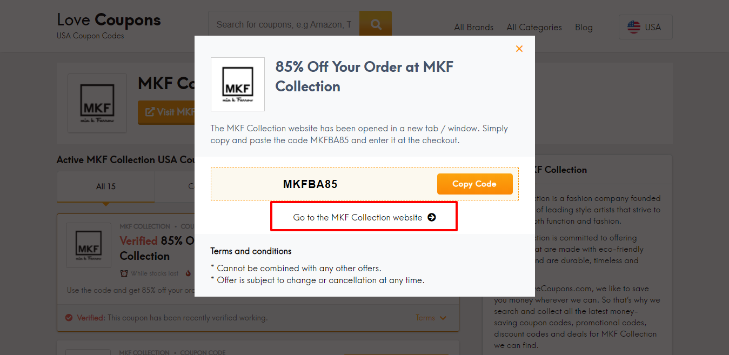The width and height of the screenshot is (729, 355).
Task: Click the tag icon beside While stocks last
Action: (x=125, y=273)
